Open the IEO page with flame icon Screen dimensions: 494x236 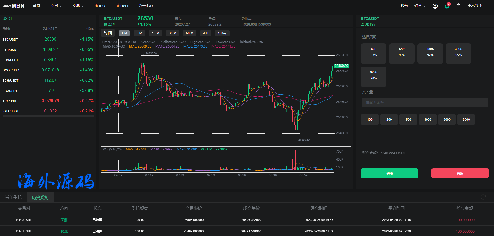[x=100, y=6]
